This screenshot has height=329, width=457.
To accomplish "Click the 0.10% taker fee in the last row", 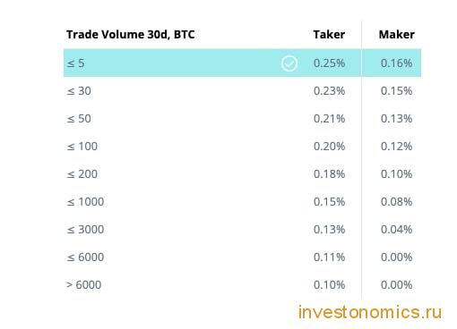I will 329,285.
